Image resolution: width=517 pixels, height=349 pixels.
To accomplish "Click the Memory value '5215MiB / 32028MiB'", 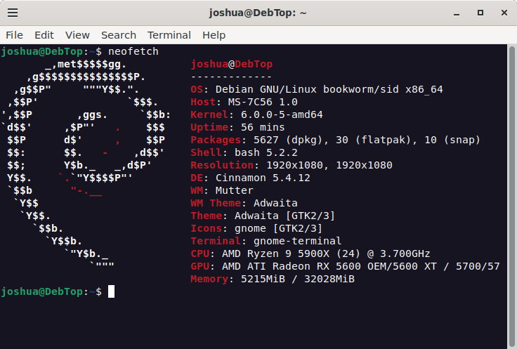I will coord(298,279).
